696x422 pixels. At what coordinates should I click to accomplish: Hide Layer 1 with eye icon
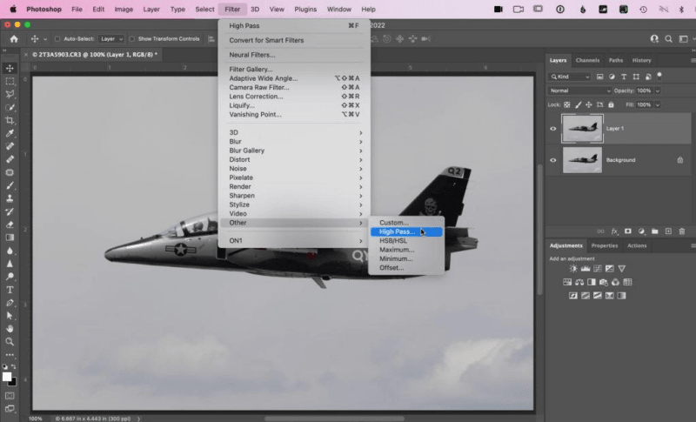click(x=553, y=128)
